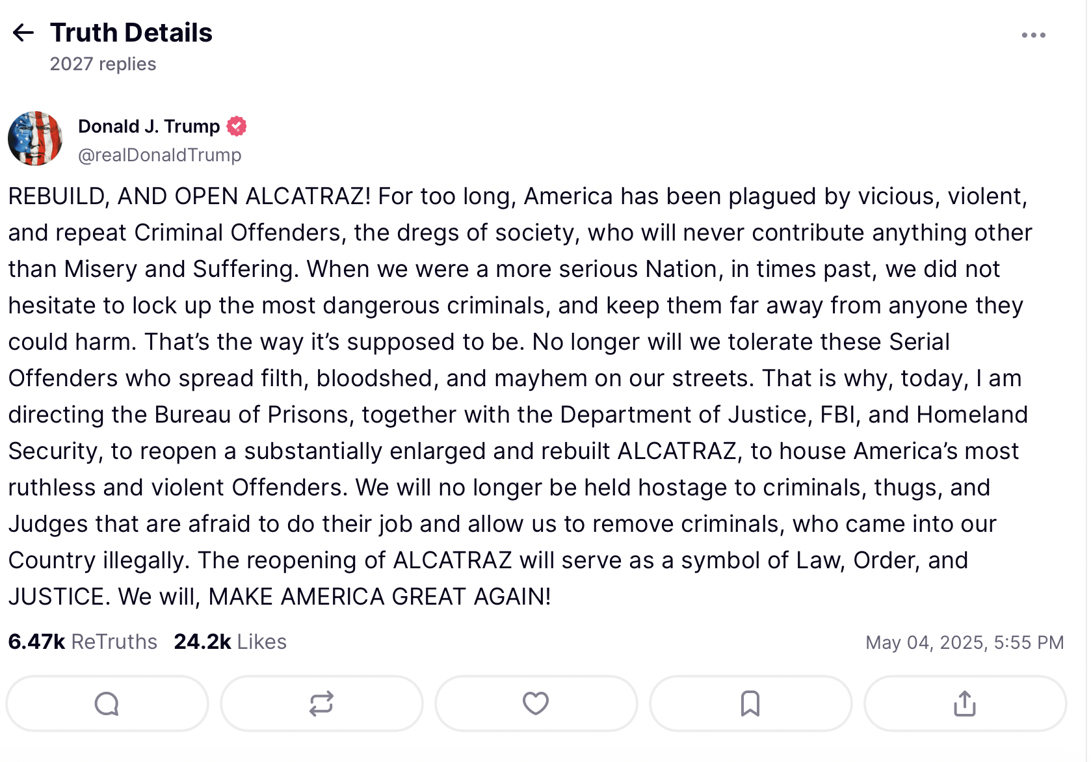Open the @realDonaldTrump handle link
Viewport: 1091px width, 762px height.
pyautogui.click(x=160, y=155)
